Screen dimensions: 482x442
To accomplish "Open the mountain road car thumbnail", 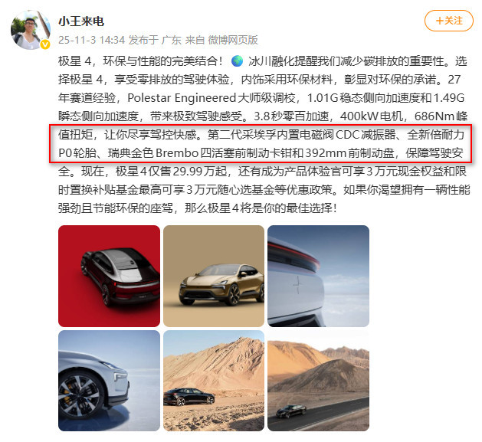I will tap(318, 381).
